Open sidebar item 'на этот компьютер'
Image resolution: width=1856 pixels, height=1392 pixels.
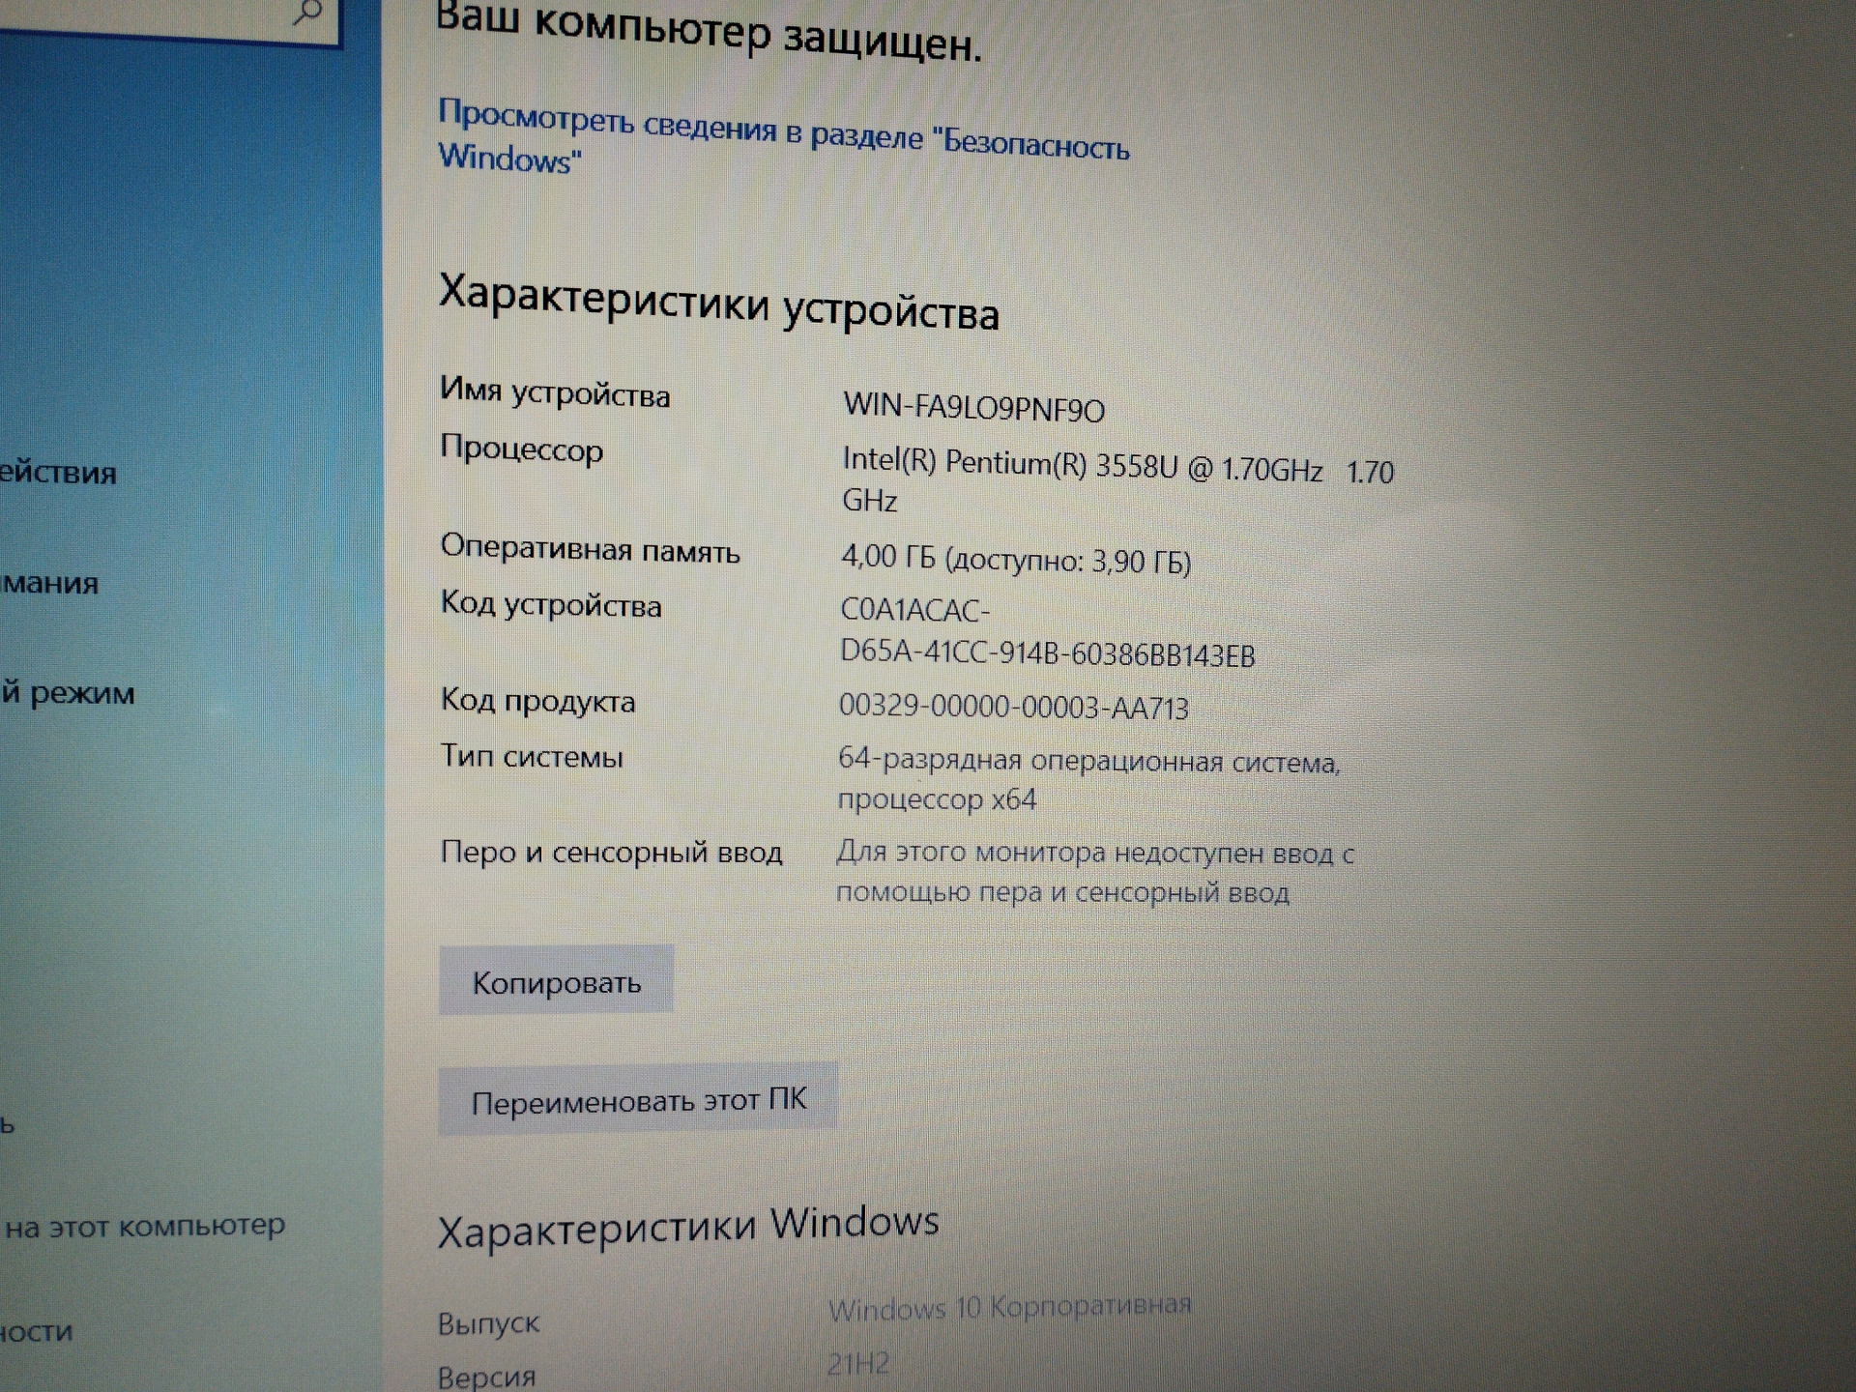[x=145, y=1227]
